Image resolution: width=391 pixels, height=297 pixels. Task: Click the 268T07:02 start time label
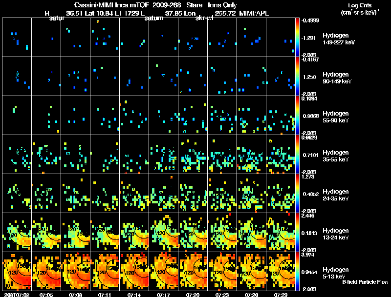click(17, 295)
